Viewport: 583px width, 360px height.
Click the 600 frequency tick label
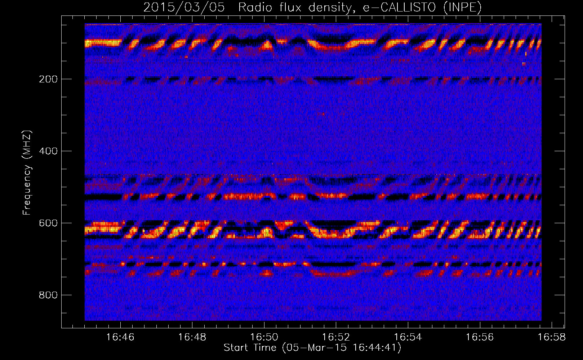pyautogui.click(x=48, y=223)
